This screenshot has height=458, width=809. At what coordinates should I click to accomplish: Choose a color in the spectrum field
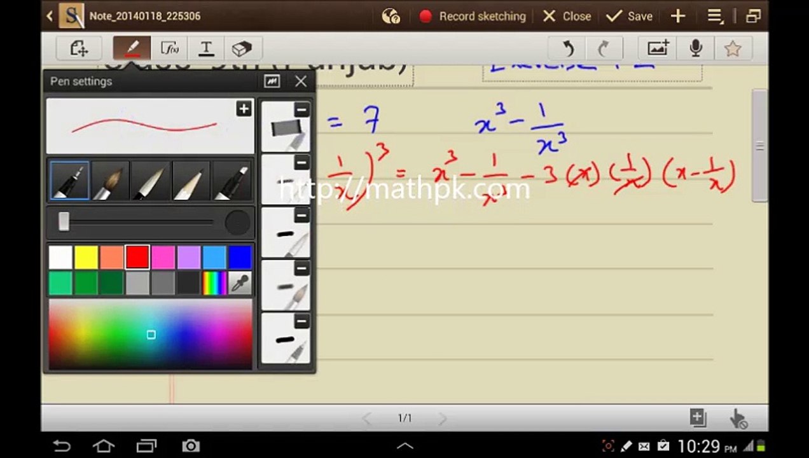150,334
